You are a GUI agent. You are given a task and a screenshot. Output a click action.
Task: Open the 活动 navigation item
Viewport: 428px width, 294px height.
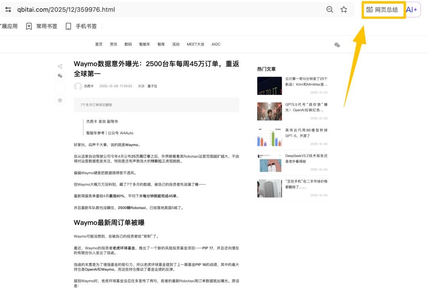176,44
